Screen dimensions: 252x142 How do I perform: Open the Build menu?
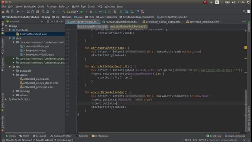[x=75, y=7]
